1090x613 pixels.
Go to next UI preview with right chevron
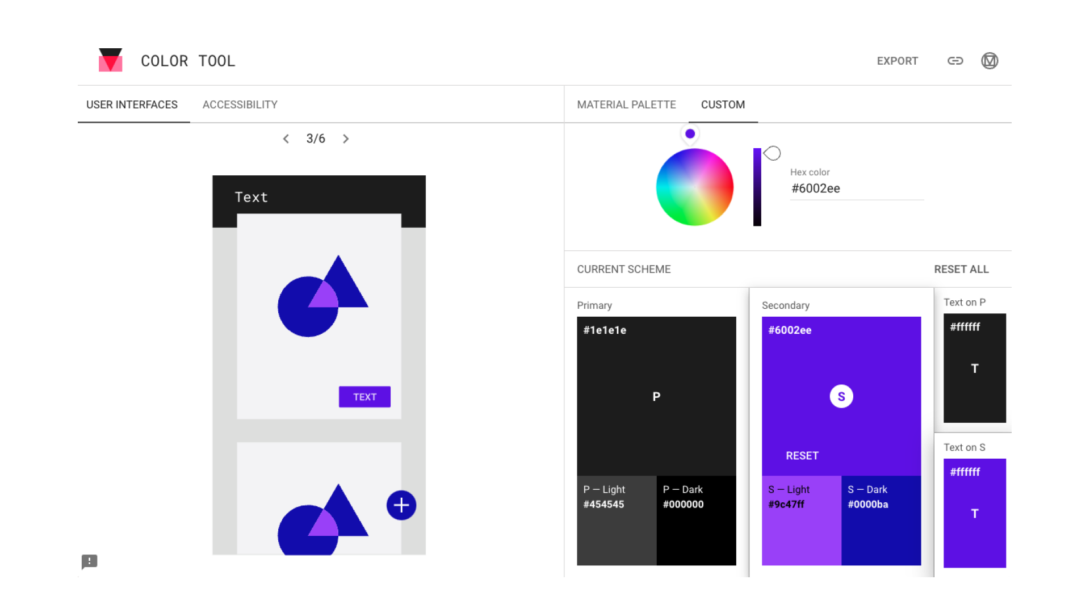[x=346, y=139]
